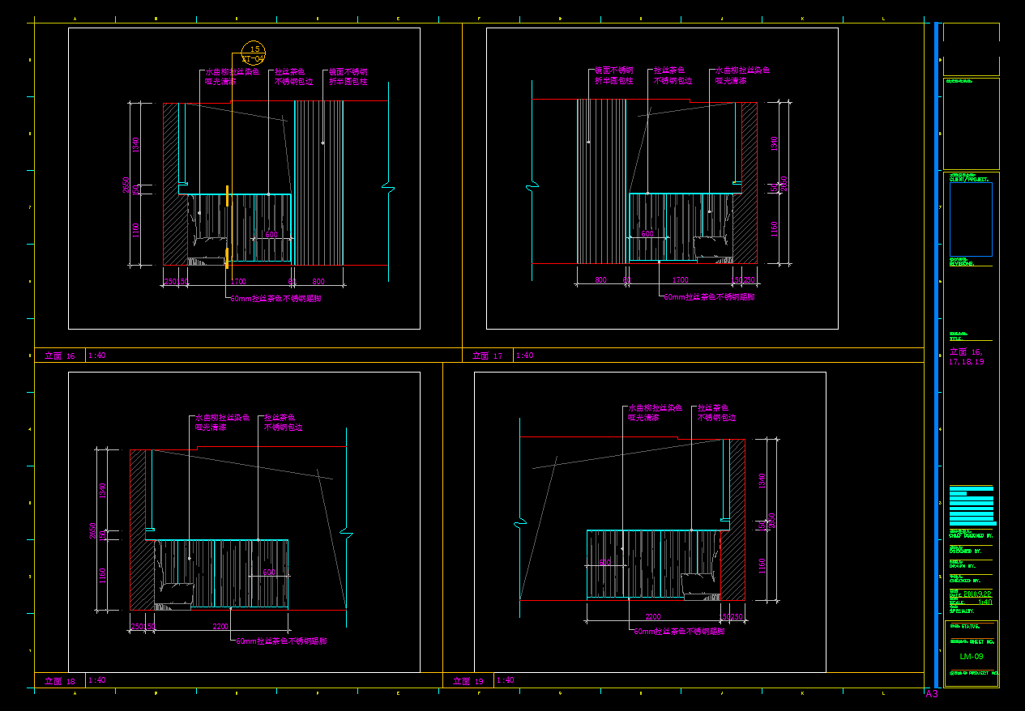Select the 60mm skirting note in elevation 19
The width and height of the screenshot is (1025, 711).
pyautogui.click(x=679, y=631)
